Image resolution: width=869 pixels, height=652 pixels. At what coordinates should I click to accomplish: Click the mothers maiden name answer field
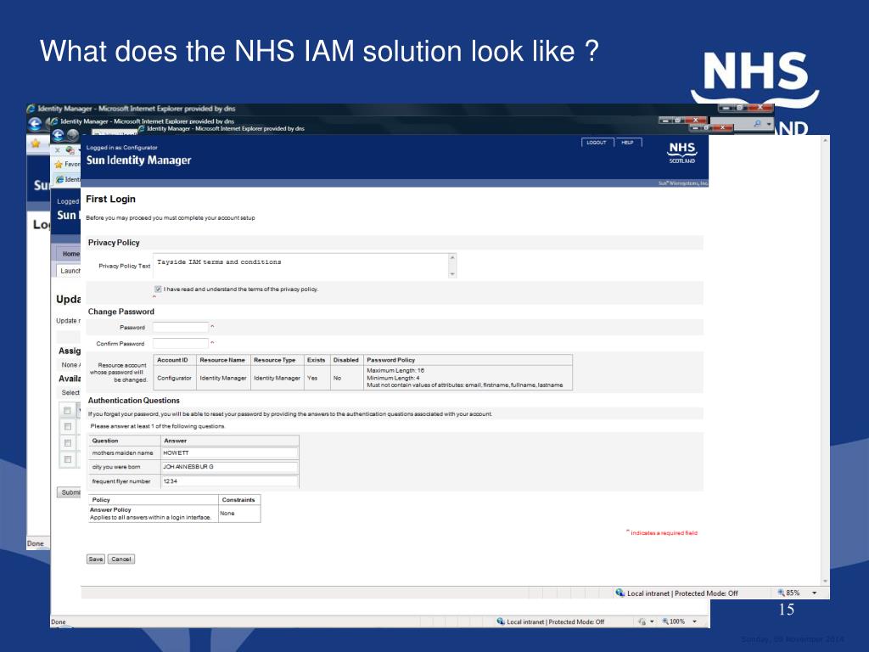click(x=229, y=453)
